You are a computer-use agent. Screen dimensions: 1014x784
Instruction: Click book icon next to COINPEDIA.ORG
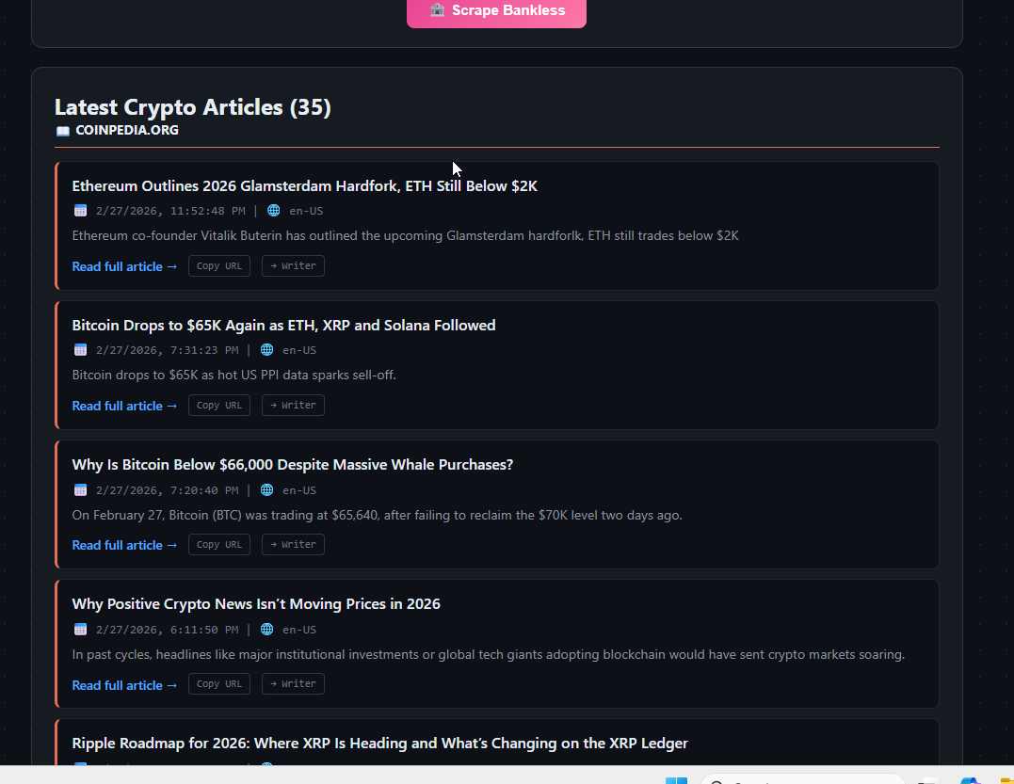62,131
